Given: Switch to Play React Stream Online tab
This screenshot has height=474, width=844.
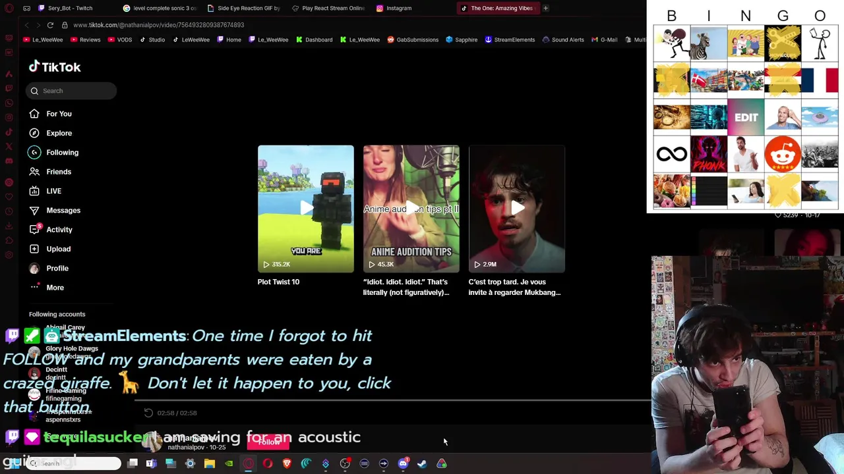Looking at the screenshot, I should (x=328, y=8).
